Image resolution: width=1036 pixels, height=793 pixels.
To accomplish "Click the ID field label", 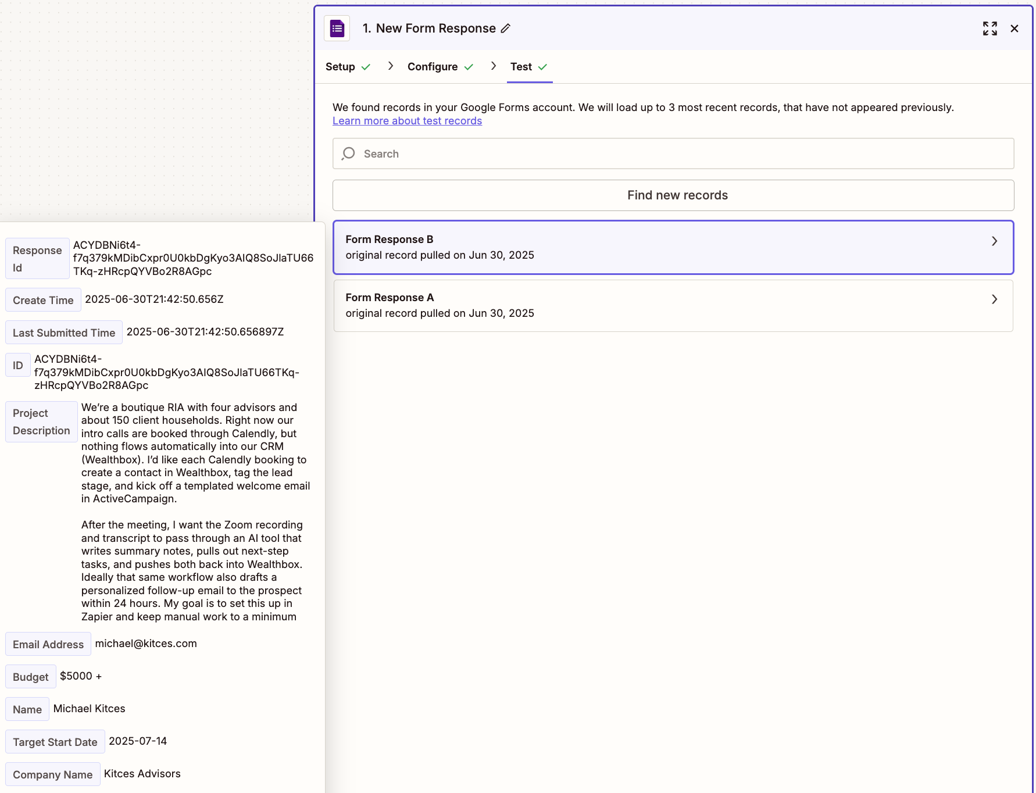I will (x=18, y=365).
